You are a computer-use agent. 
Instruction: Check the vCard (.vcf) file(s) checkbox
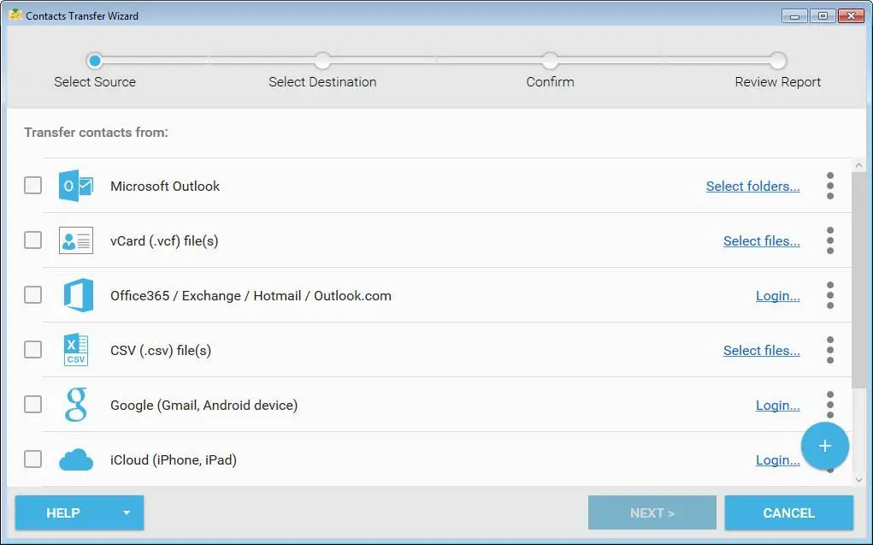pyautogui.click(x=32, y=240)
